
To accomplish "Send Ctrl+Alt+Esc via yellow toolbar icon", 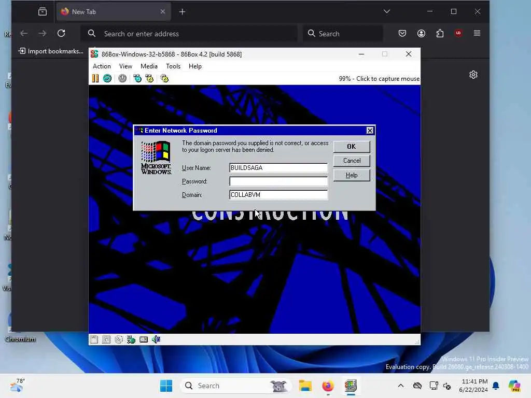I will coord(149,79).
